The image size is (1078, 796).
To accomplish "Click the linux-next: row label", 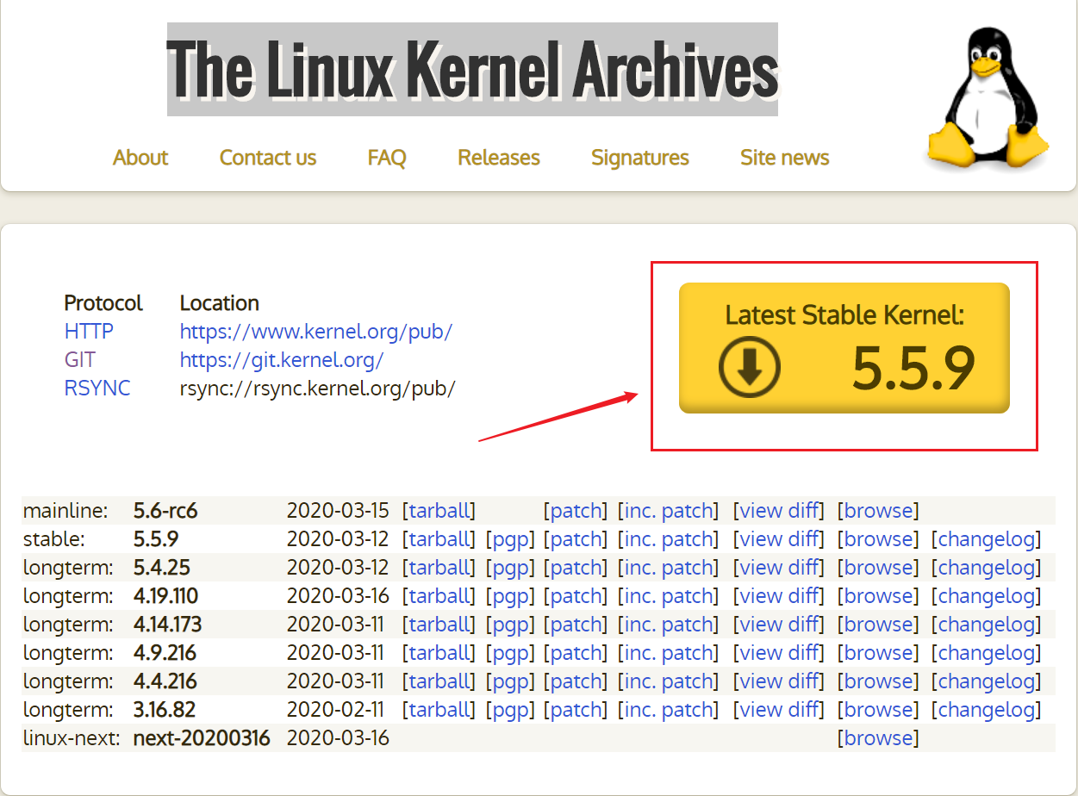I will [72, 738].
